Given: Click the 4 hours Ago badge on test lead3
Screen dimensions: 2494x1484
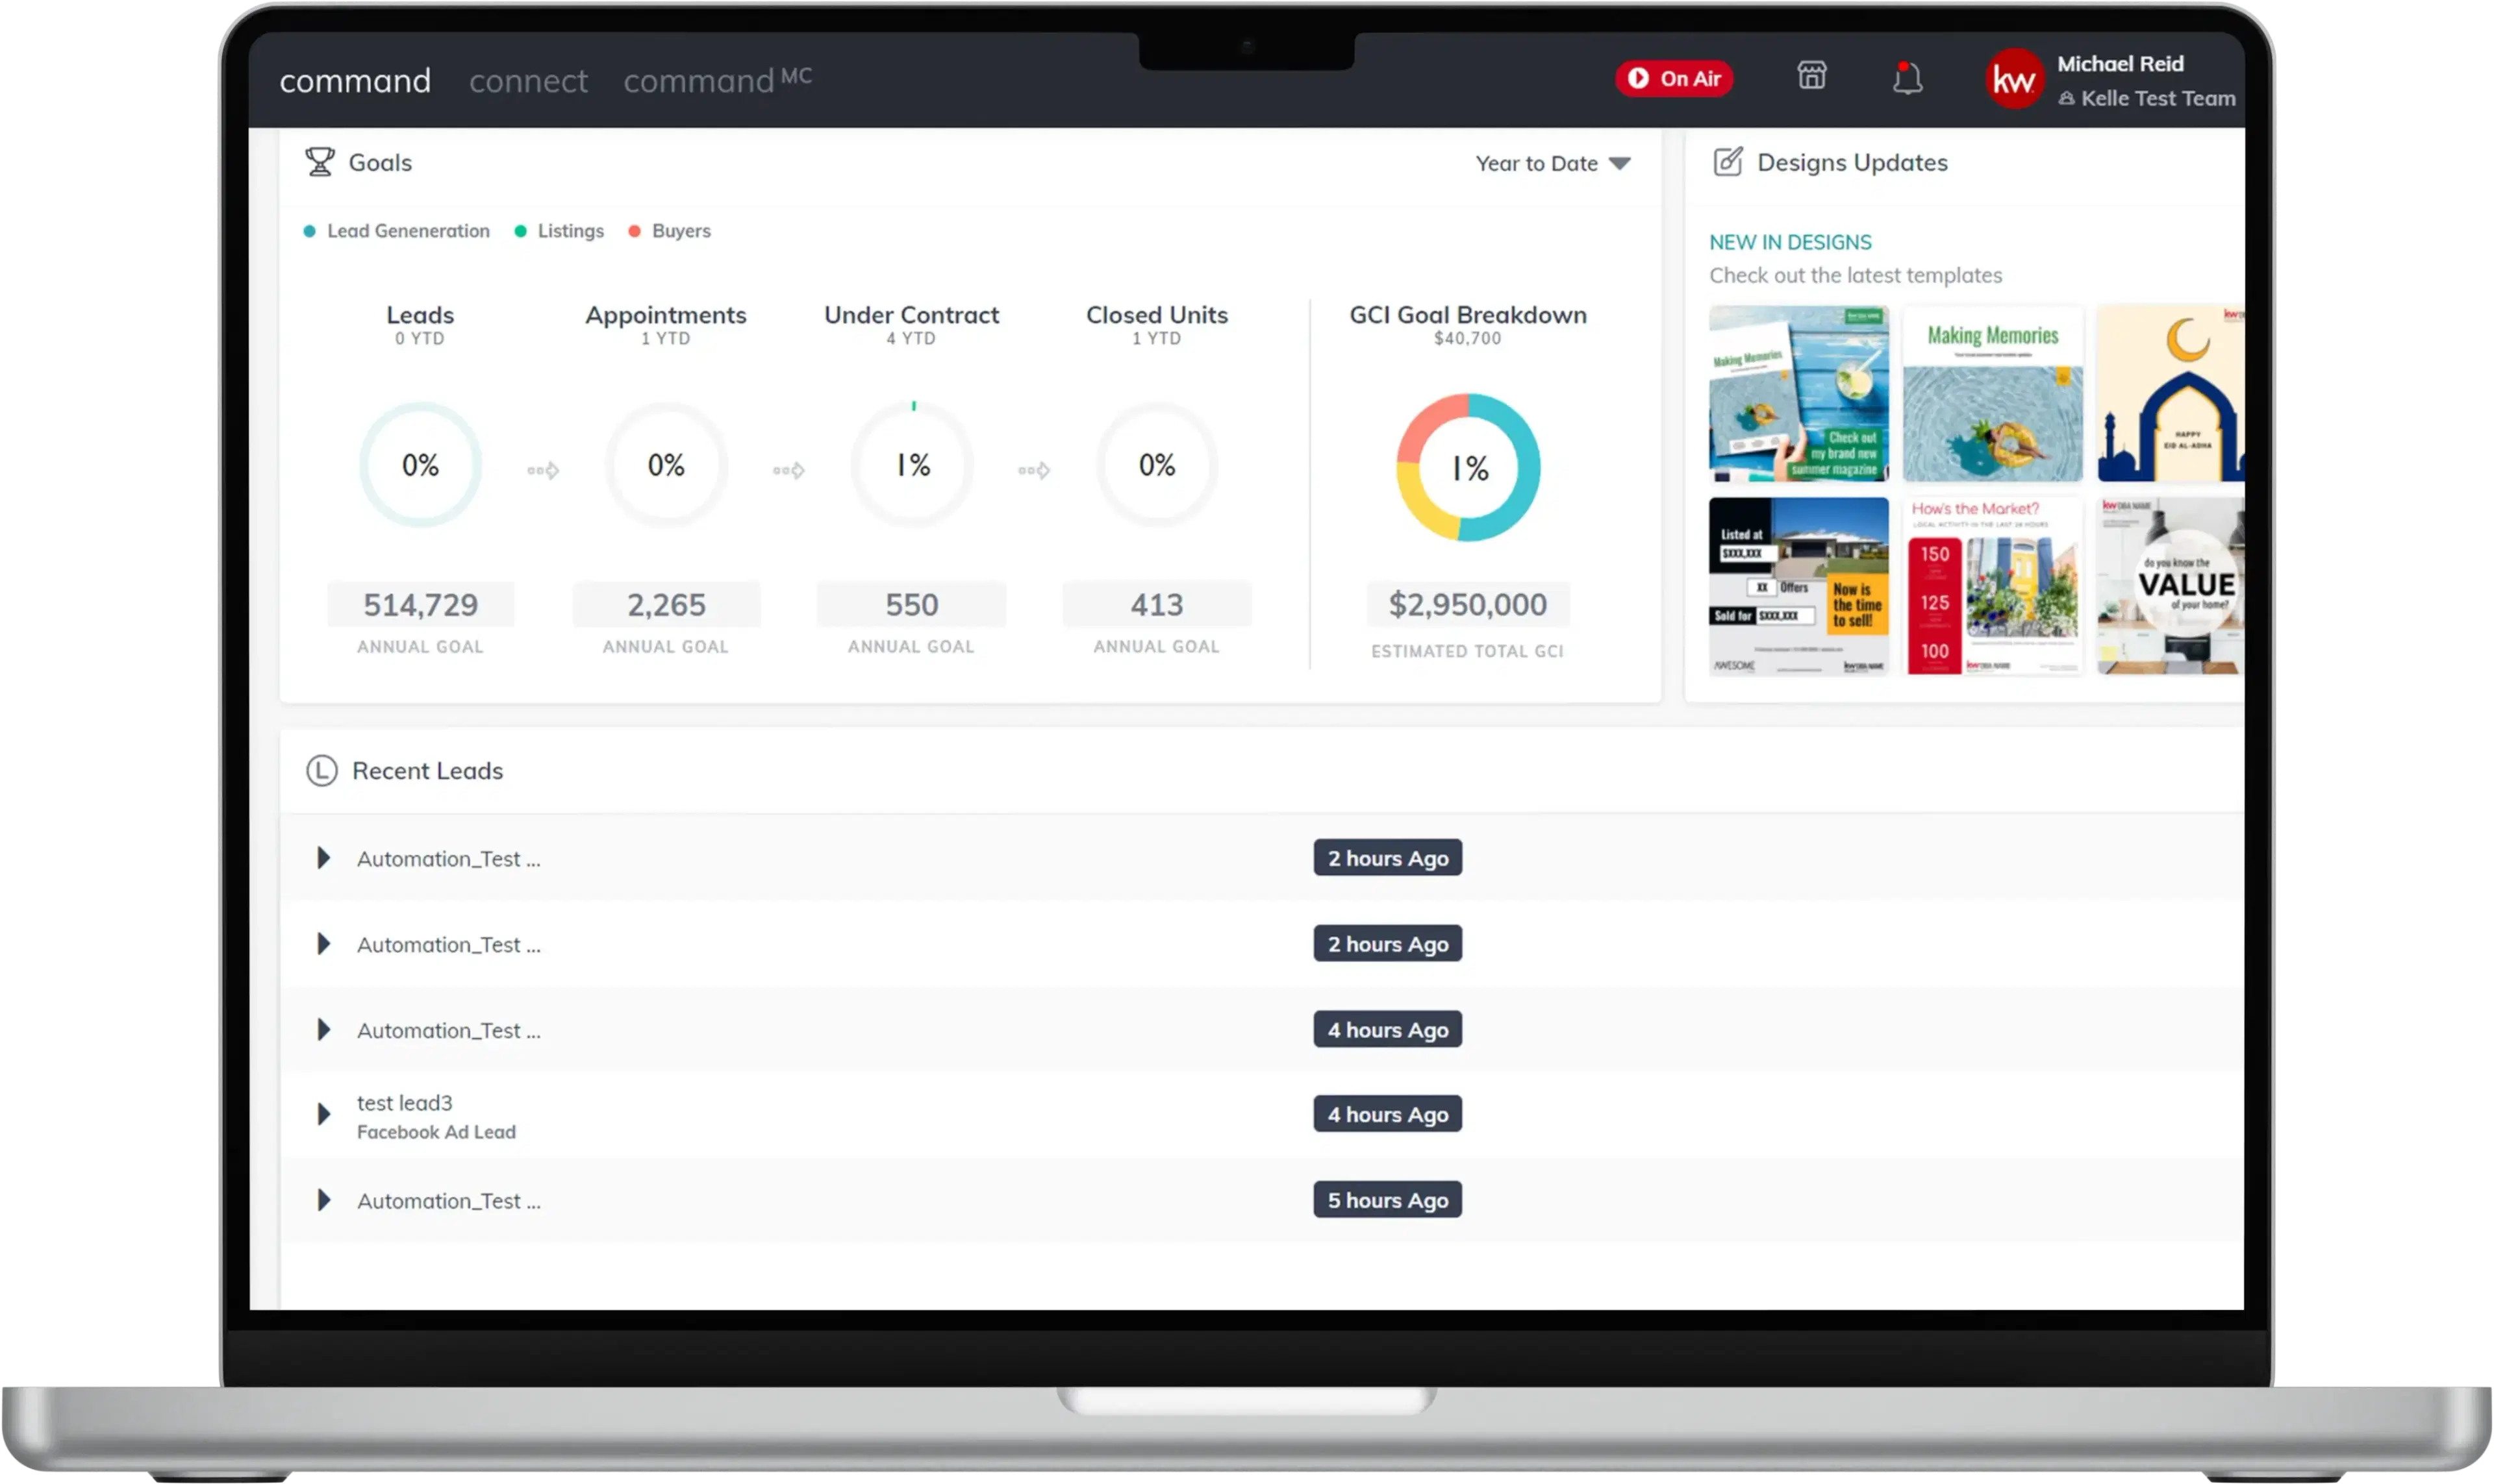Looking at the screenshot, I should point(1387,1114).
